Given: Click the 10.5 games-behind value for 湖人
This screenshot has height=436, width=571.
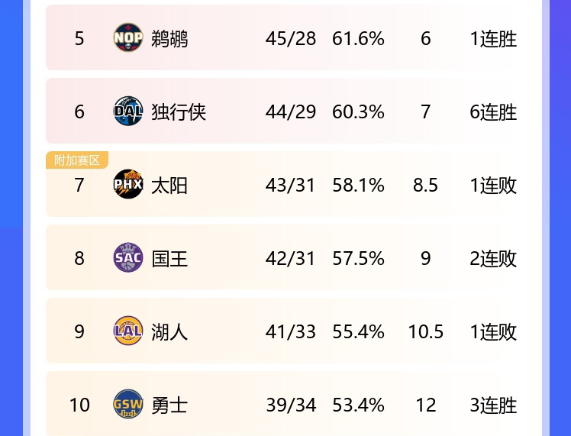Looking at the screenshot, I should coord(426,331).
